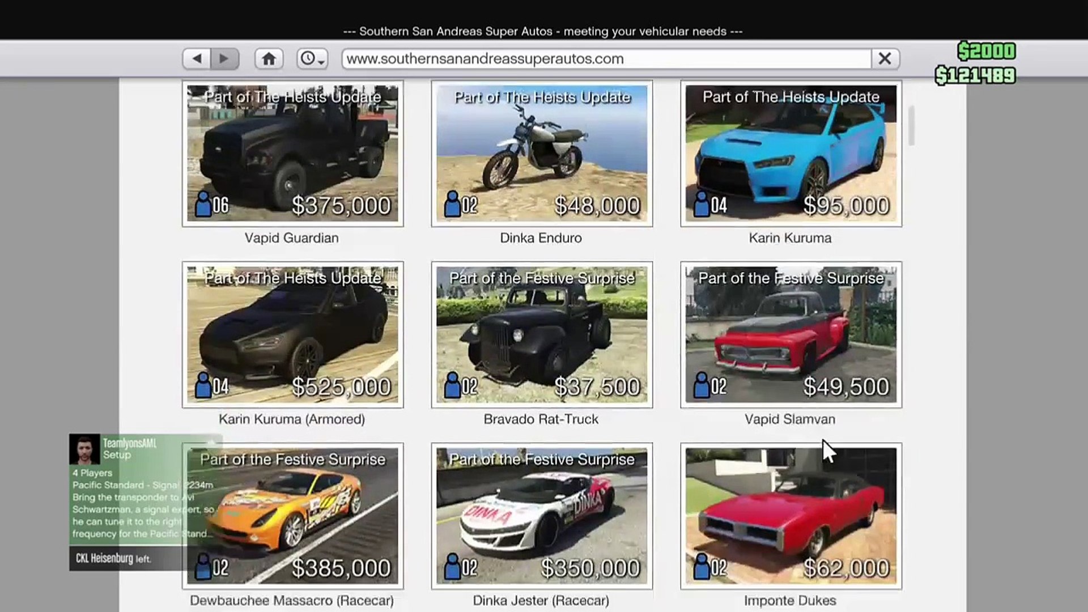Click the browser forward arrow button
This screenshot has width=1088, height=612.
(x=224, y=58)
